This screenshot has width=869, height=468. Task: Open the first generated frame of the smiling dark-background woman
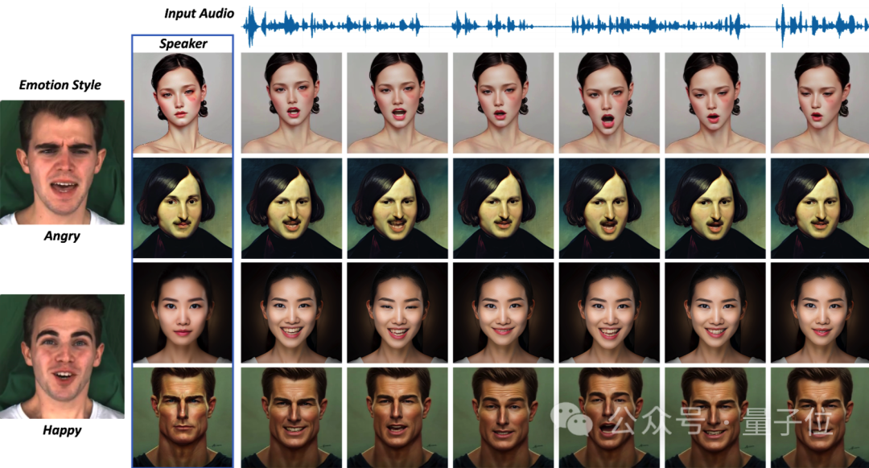point(291,313)
